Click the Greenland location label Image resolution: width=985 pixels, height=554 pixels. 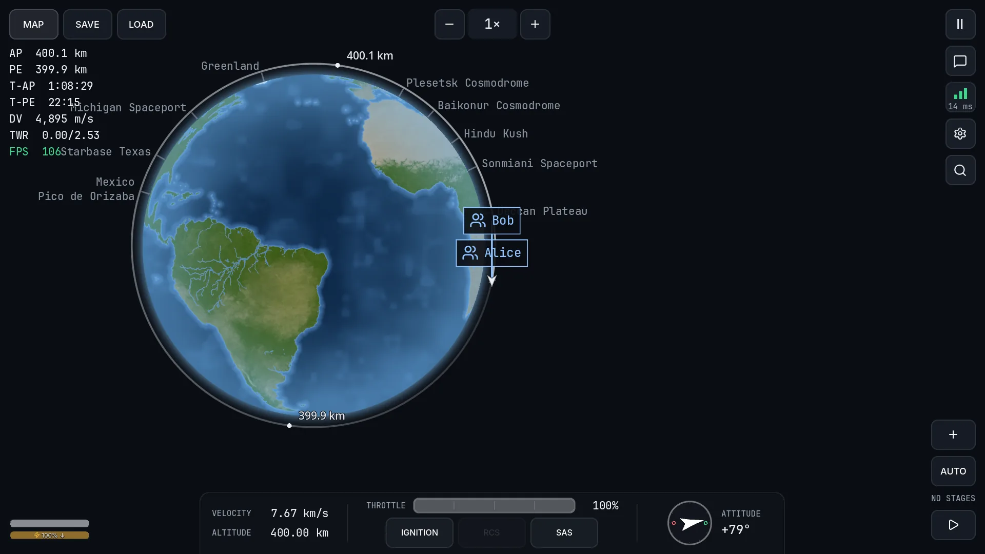(x=230, y=66)
